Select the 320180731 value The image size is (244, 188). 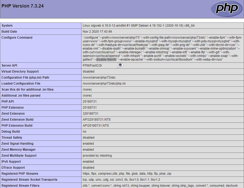click(90, 114)
